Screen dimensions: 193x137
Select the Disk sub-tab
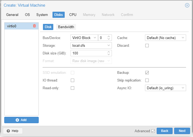click(x=48, y=27)
